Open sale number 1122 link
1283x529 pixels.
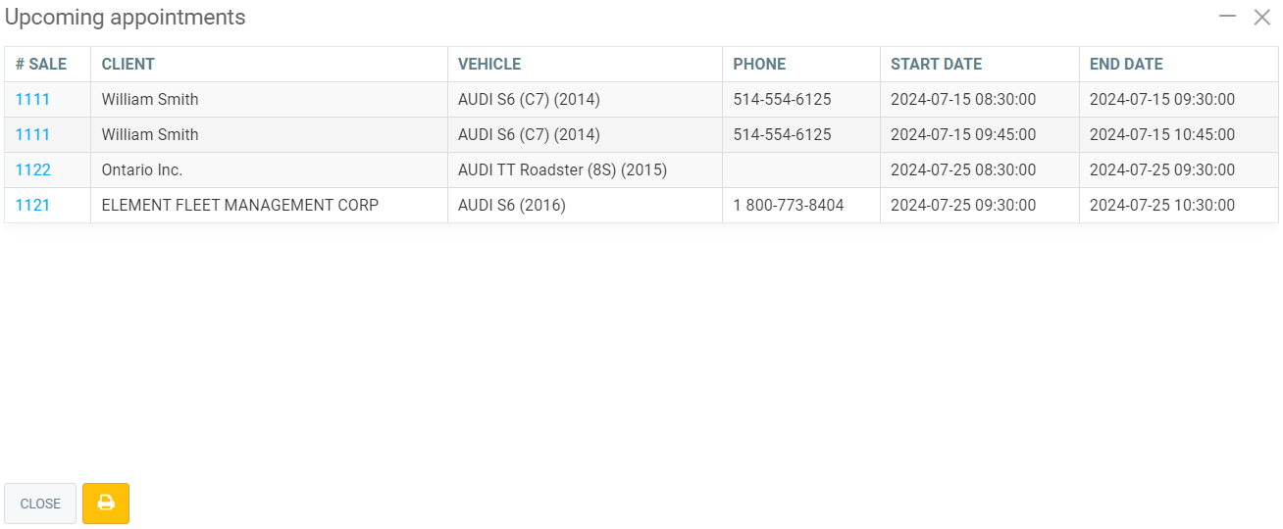(x=32, y=169)
